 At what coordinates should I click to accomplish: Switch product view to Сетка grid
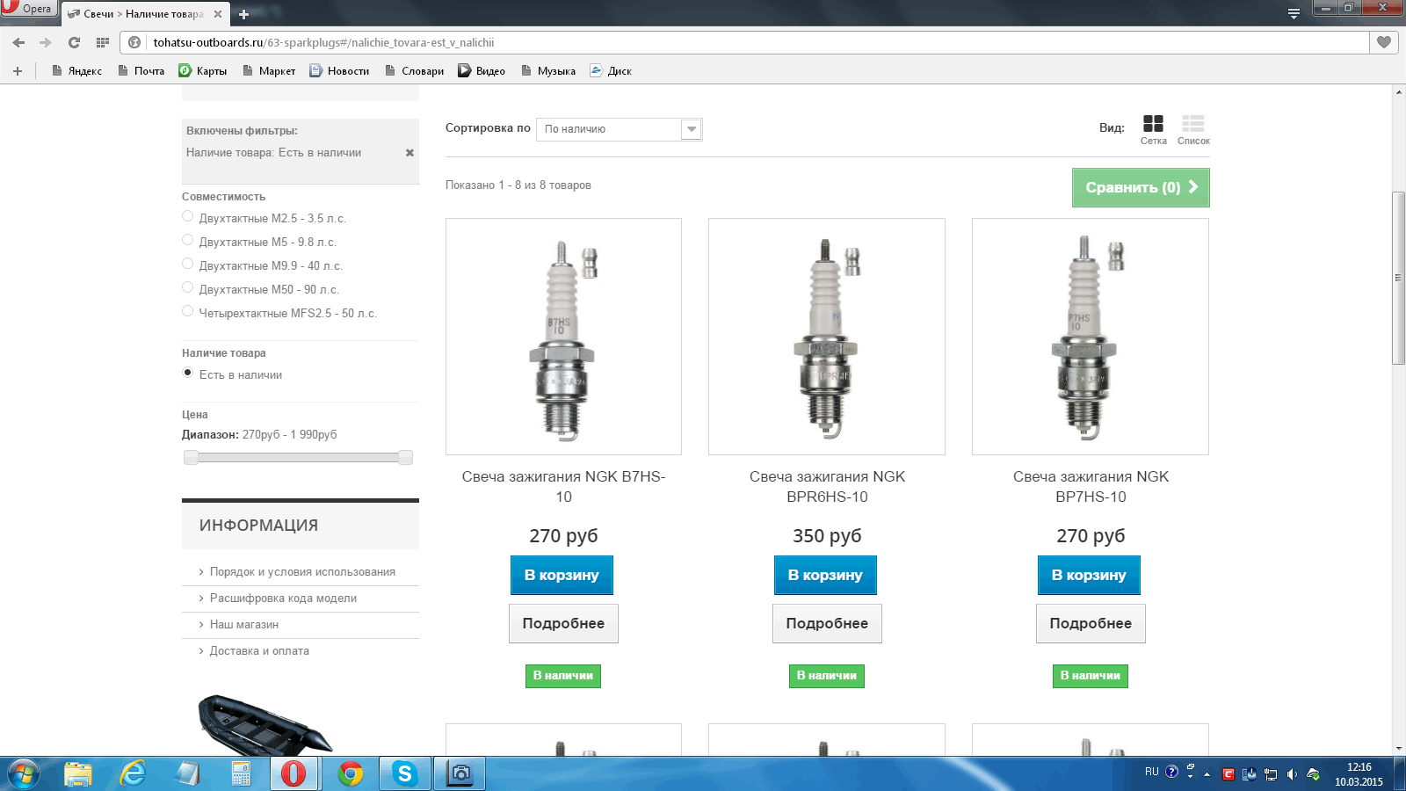[1153, 129]
